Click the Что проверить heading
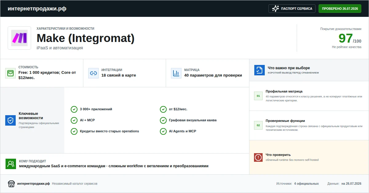The width and height of the screenshot is (369, 193). 278,155
